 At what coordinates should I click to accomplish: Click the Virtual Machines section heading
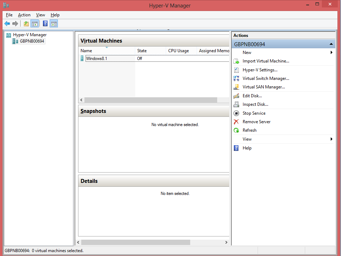(x=101, y=41)
